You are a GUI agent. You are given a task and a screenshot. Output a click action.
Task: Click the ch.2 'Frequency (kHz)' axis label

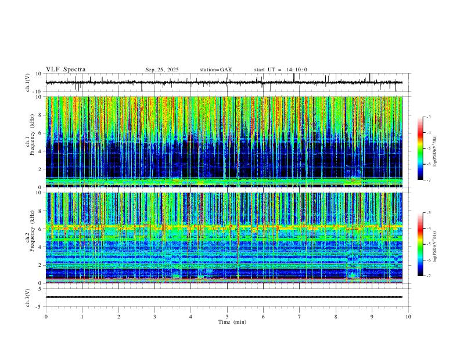32,231
